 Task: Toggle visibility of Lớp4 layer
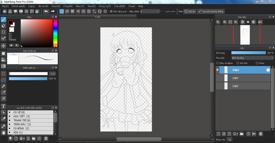pos(218,78)
